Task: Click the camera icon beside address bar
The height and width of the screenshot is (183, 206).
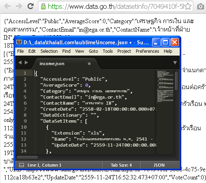Action: point(200,6)
